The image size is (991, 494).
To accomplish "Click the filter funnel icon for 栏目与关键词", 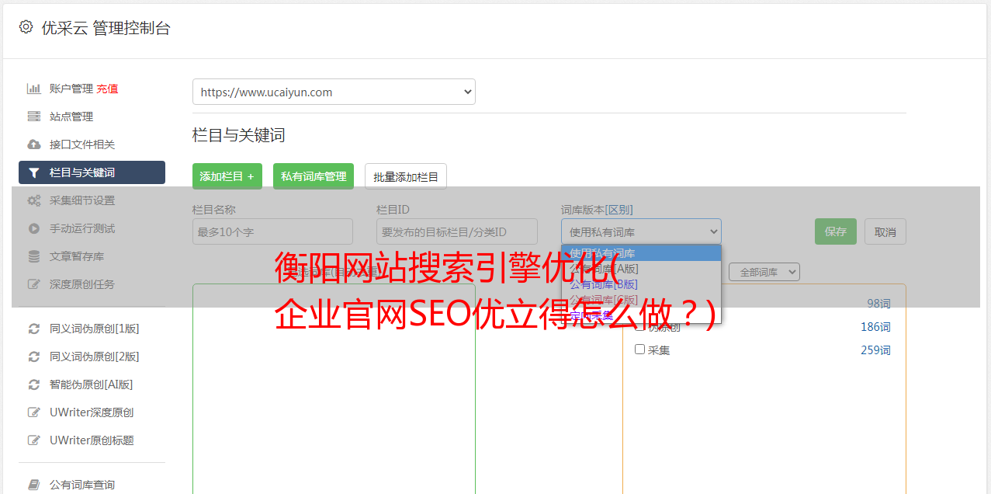I will coord(33,172).
